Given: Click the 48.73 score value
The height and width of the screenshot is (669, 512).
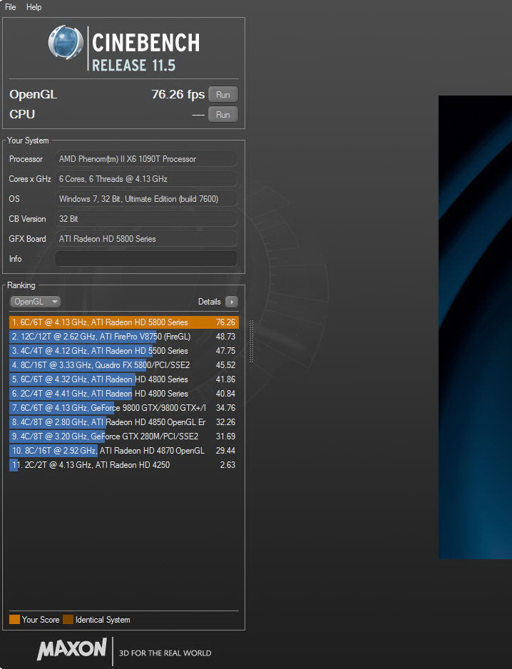Looking at the screenshot, I should (x=225, y=336).
